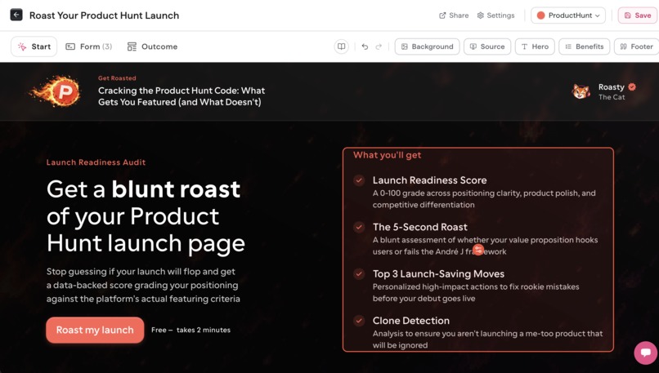Select 'A 0-100 grade across positioning' description
Image resolution: width=659 pixels, height=373 pixels.
pyautogui.click(x=484, y=199)
